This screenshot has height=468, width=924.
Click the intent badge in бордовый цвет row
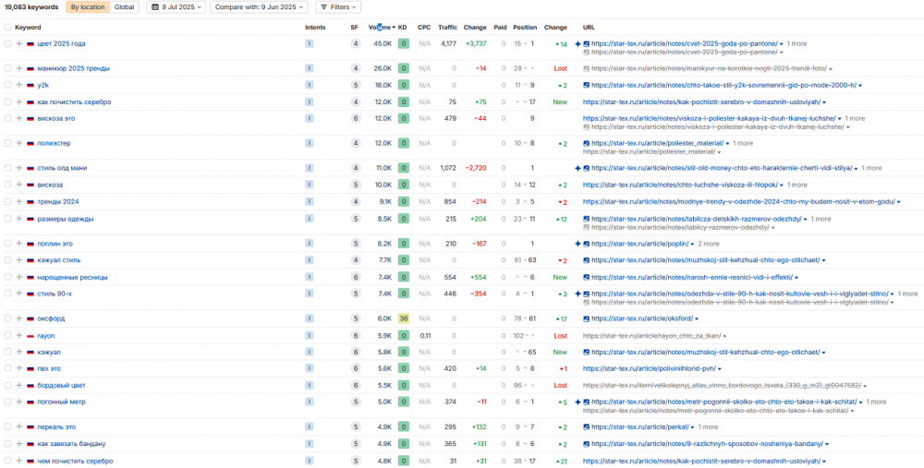310,386
